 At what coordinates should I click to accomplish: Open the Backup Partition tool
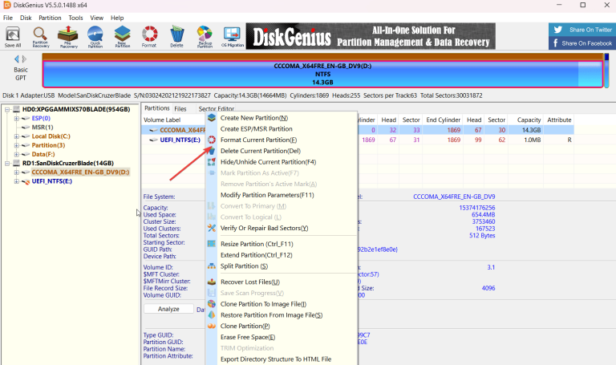tap(205, 37)
